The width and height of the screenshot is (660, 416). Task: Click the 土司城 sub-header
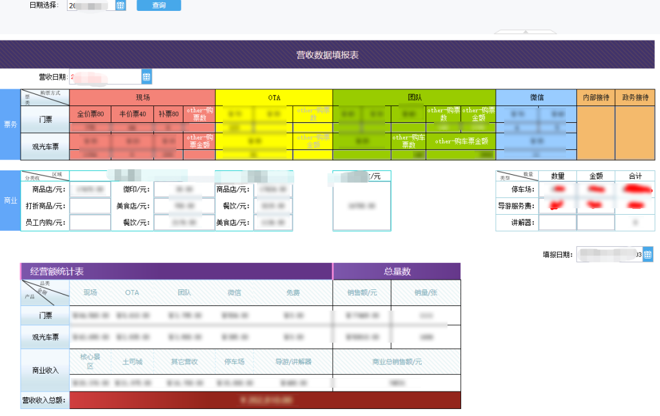[x=132, y=361]
